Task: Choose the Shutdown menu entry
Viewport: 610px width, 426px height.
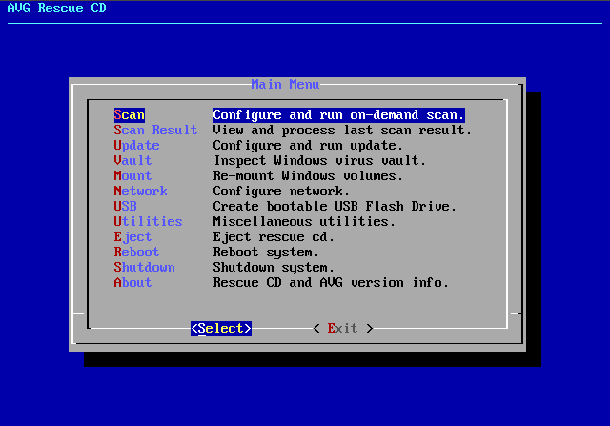Action: pos(144,267)
